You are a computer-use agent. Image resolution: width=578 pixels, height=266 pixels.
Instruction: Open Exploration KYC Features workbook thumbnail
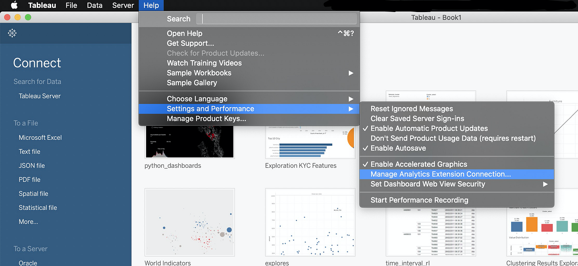tap(310, 141)
